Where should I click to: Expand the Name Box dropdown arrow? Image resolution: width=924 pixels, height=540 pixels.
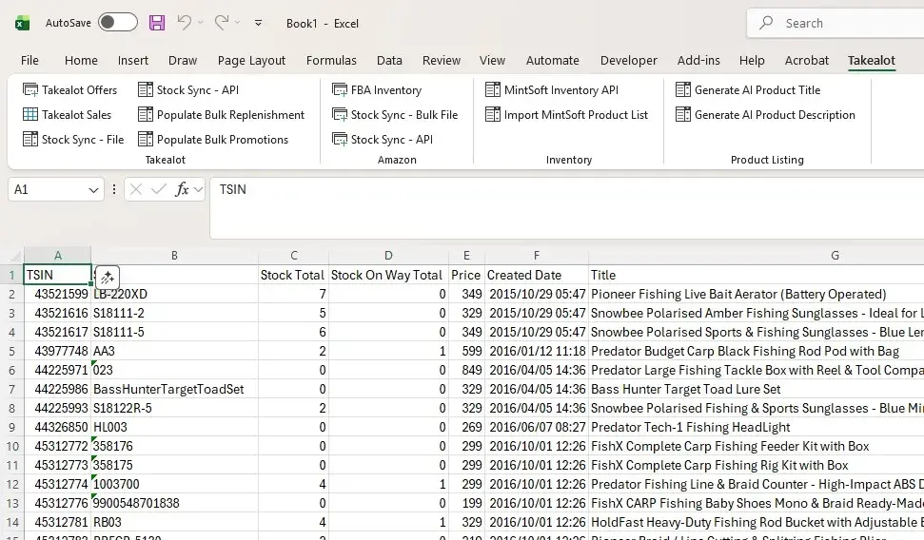(93, 190)
